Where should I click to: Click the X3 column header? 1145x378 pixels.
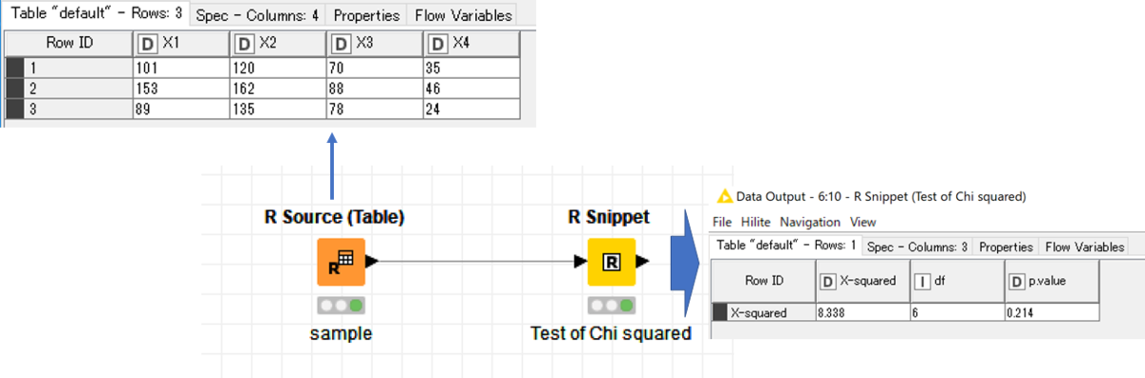pyautogui.click(x=374, y=44)
